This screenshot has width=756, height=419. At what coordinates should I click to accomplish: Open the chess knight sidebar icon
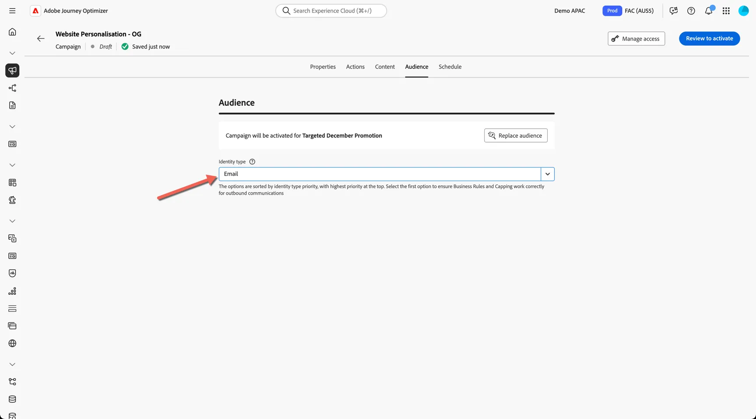coord(12,200)
